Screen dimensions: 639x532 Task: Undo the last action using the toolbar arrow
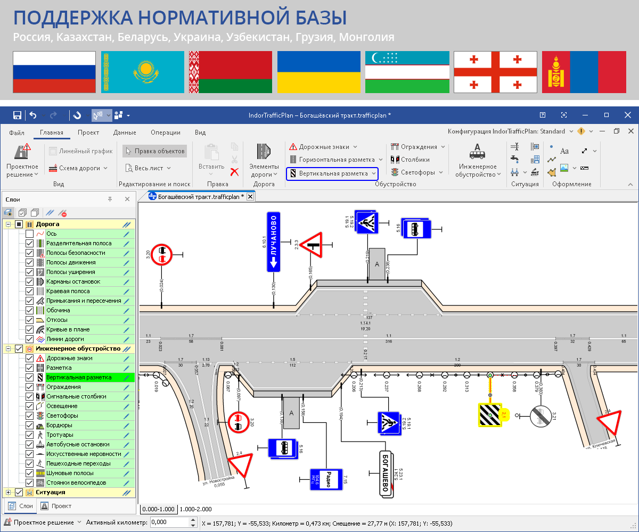point(33,115)
